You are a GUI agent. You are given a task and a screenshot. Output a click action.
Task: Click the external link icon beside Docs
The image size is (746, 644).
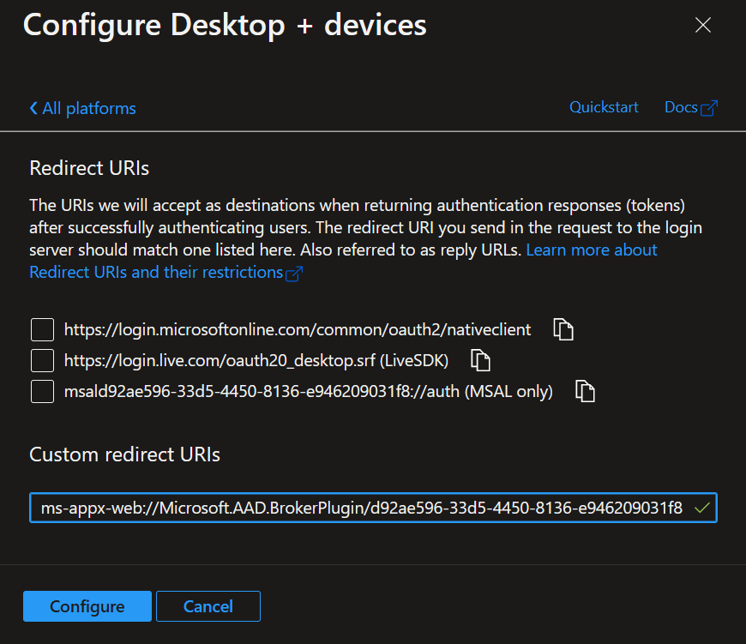(x=709, y=108)
